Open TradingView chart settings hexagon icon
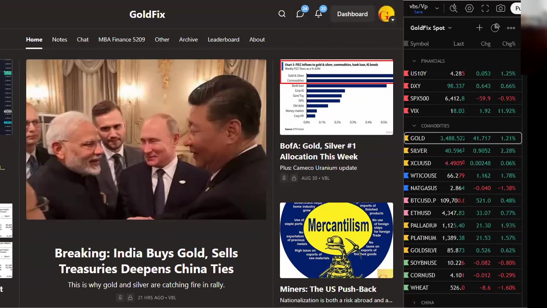This screenshot has height=308, width=547. [469, 8]
